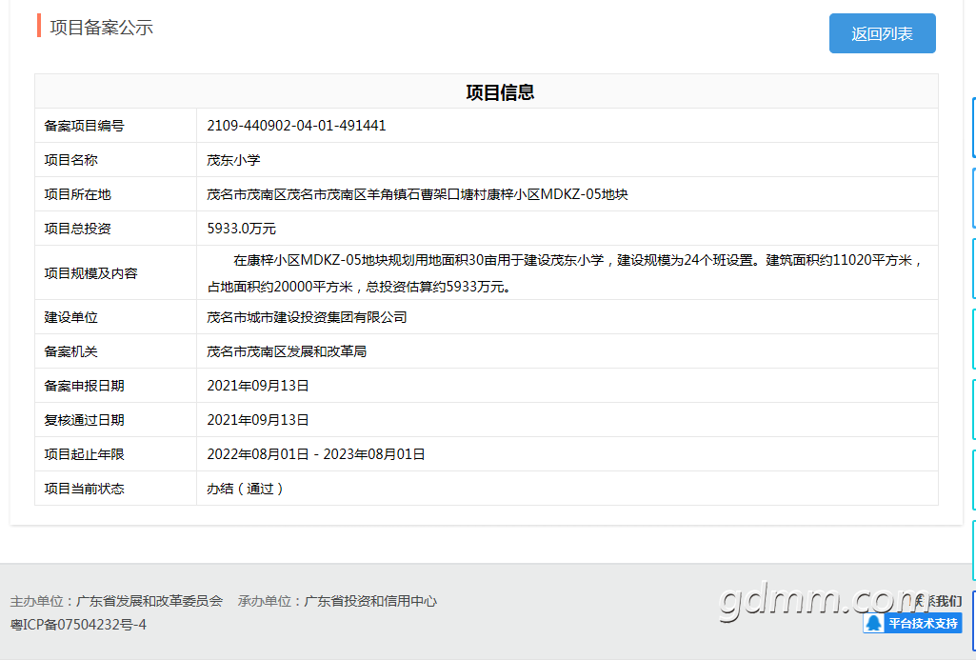Click the 备案申报日期 row label
Viewport: 976px width, 660px height.
pos(84,386)
